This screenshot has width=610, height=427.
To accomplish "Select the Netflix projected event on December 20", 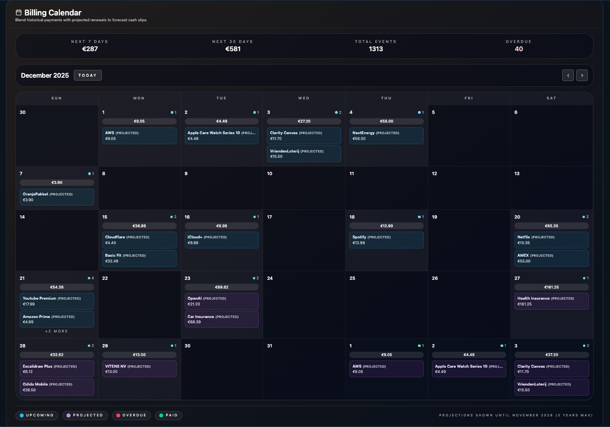I will pos(551,240).
